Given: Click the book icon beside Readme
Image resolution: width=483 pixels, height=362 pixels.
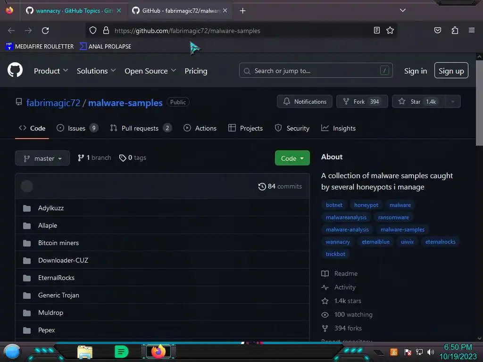Looking at the screenshot, I should click(325, 274).
